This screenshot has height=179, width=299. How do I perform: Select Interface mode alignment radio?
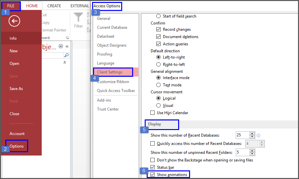coord(159,78)
